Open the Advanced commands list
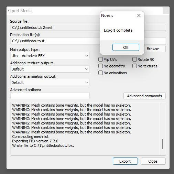The height and width of the screenshot is (174, 174). point(144,96)
